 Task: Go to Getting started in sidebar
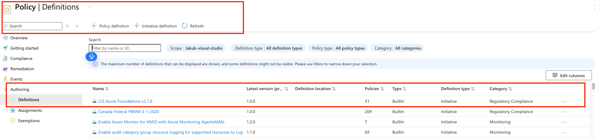pyautogui.click(x=24, y=48)
